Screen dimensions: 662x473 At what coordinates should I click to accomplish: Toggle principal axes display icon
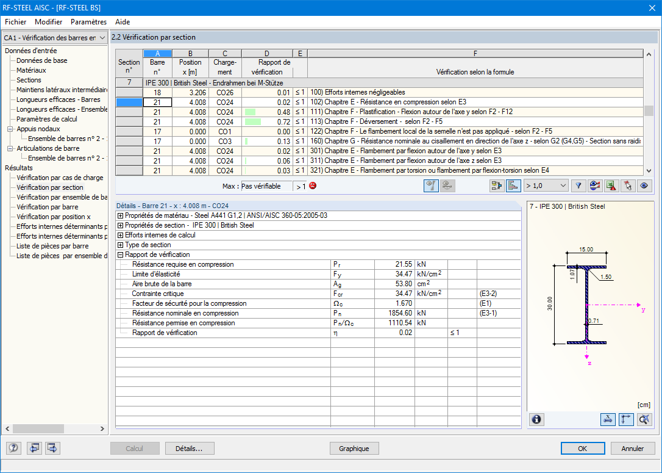pos(626,419)
